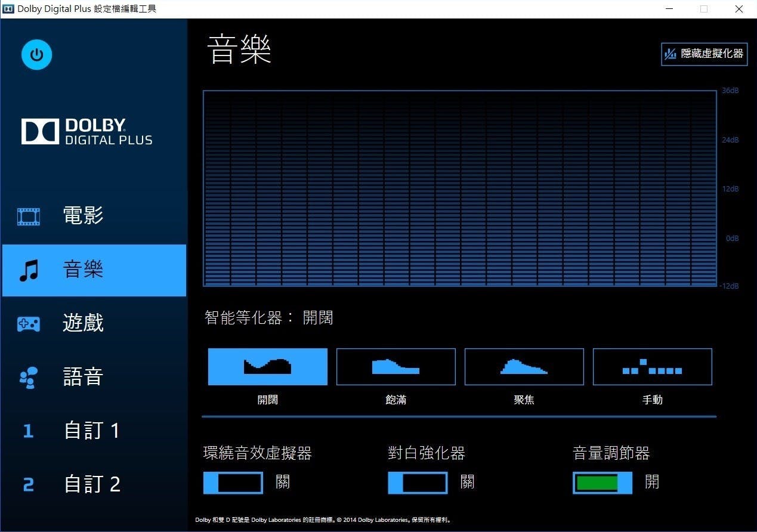Click the Dolby power button
The width and height of the screenshot is (757, 532).
[37, 55]
